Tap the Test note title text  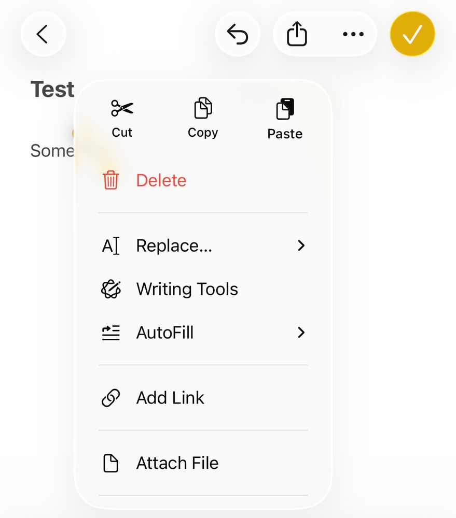[x=52, y=89]
